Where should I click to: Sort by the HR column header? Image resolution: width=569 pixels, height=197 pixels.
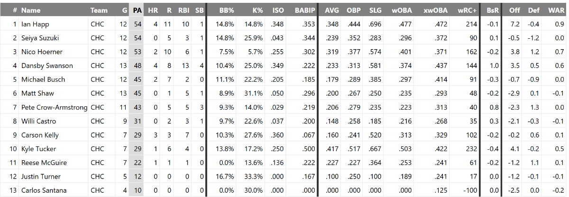tap(153, 10)
